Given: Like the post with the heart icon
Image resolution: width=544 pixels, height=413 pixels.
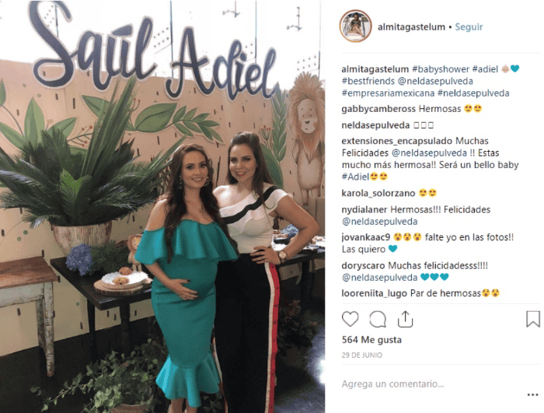Looking at the screenshot, I should (350, 319).
